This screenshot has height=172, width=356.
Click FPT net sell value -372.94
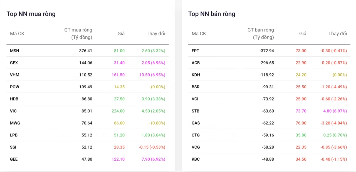tap(267, 51)
